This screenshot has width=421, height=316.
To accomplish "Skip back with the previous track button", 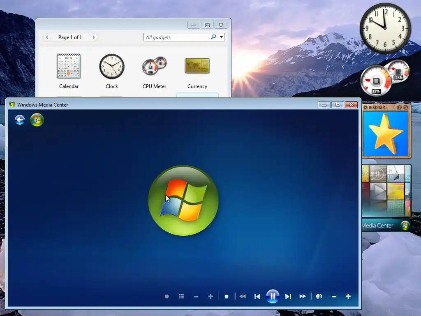I will [x=257, y=296].
